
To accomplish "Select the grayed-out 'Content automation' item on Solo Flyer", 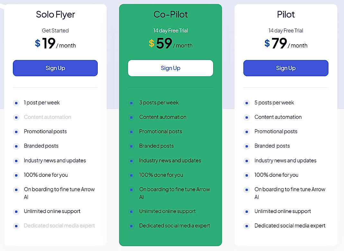I will click(x=47, y=117).
